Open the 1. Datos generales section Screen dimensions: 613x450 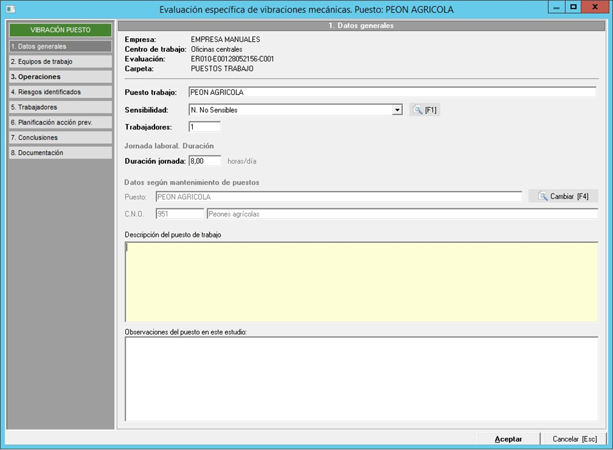point(60,47)
